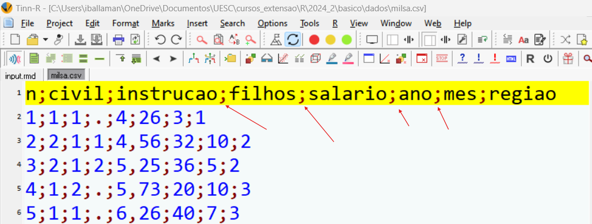Expand the open-file dropdown arrow
This screenshot has width=592, height=224.
click(x=45, y=39)
